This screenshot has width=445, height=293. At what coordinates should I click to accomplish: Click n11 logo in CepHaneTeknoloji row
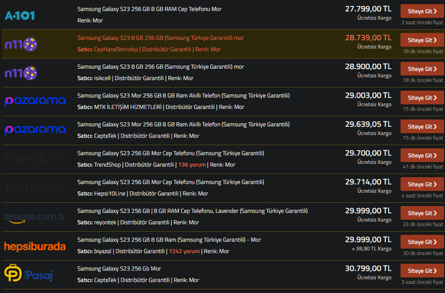(21, 44)
